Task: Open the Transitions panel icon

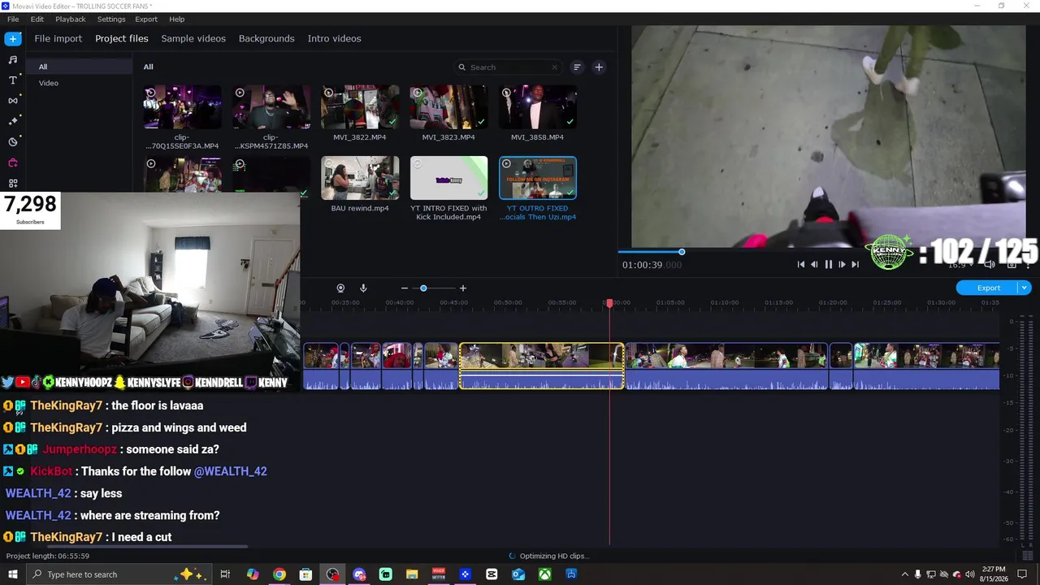Action: [13, 101]
